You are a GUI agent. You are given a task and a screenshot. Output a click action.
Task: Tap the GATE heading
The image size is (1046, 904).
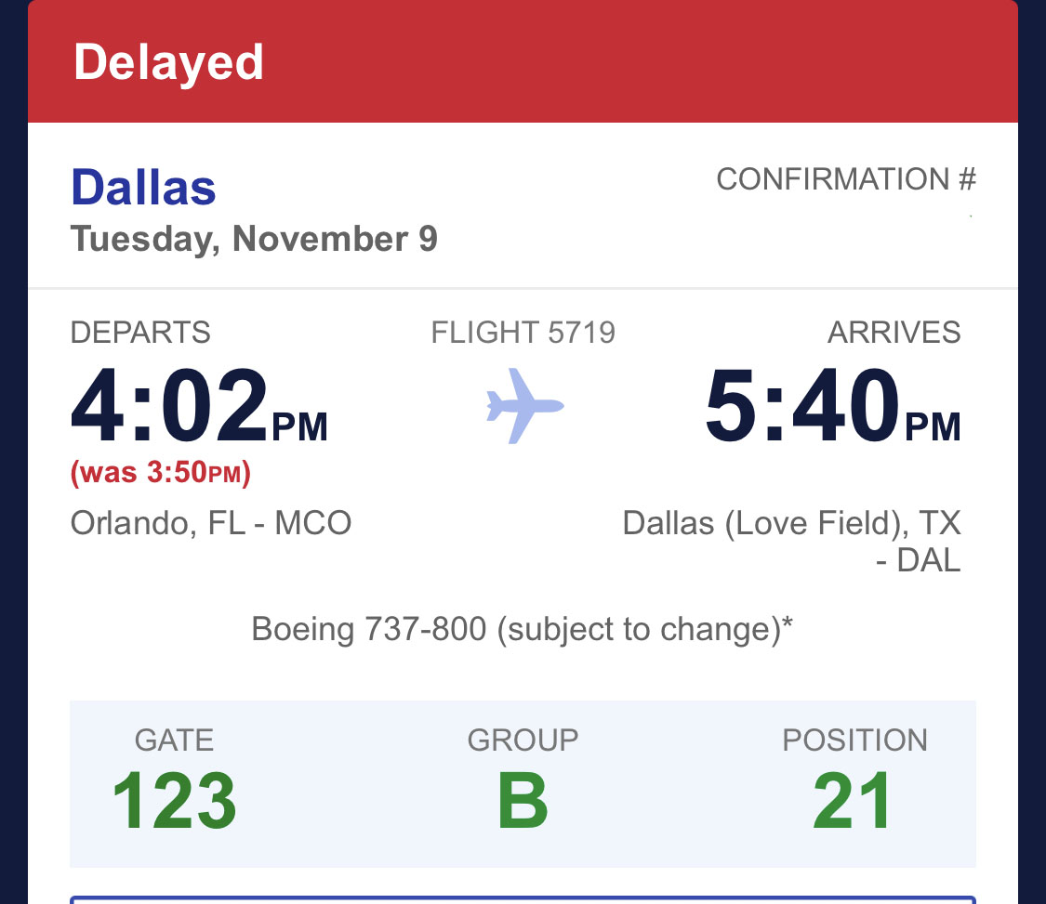174,740
